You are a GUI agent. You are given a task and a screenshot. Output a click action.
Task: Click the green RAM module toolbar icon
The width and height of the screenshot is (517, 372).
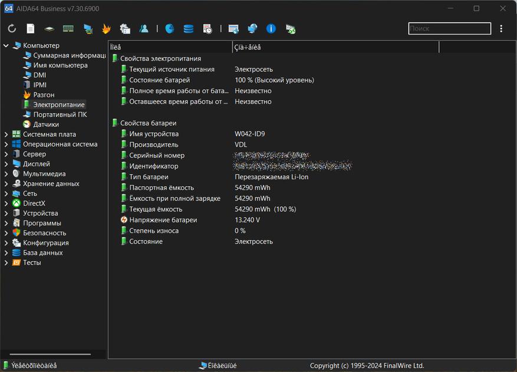coord(68,29)
